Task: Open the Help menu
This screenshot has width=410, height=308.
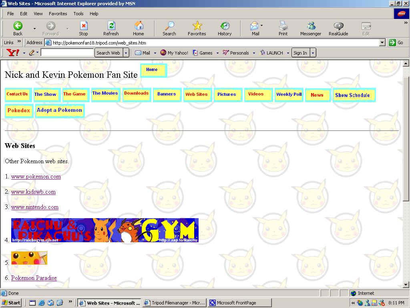Action: [x=94, y=14]
